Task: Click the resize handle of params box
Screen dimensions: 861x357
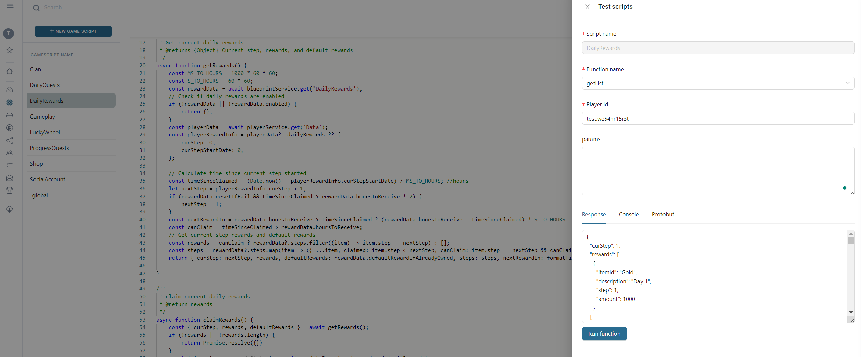Action: (x=852, y=193)
